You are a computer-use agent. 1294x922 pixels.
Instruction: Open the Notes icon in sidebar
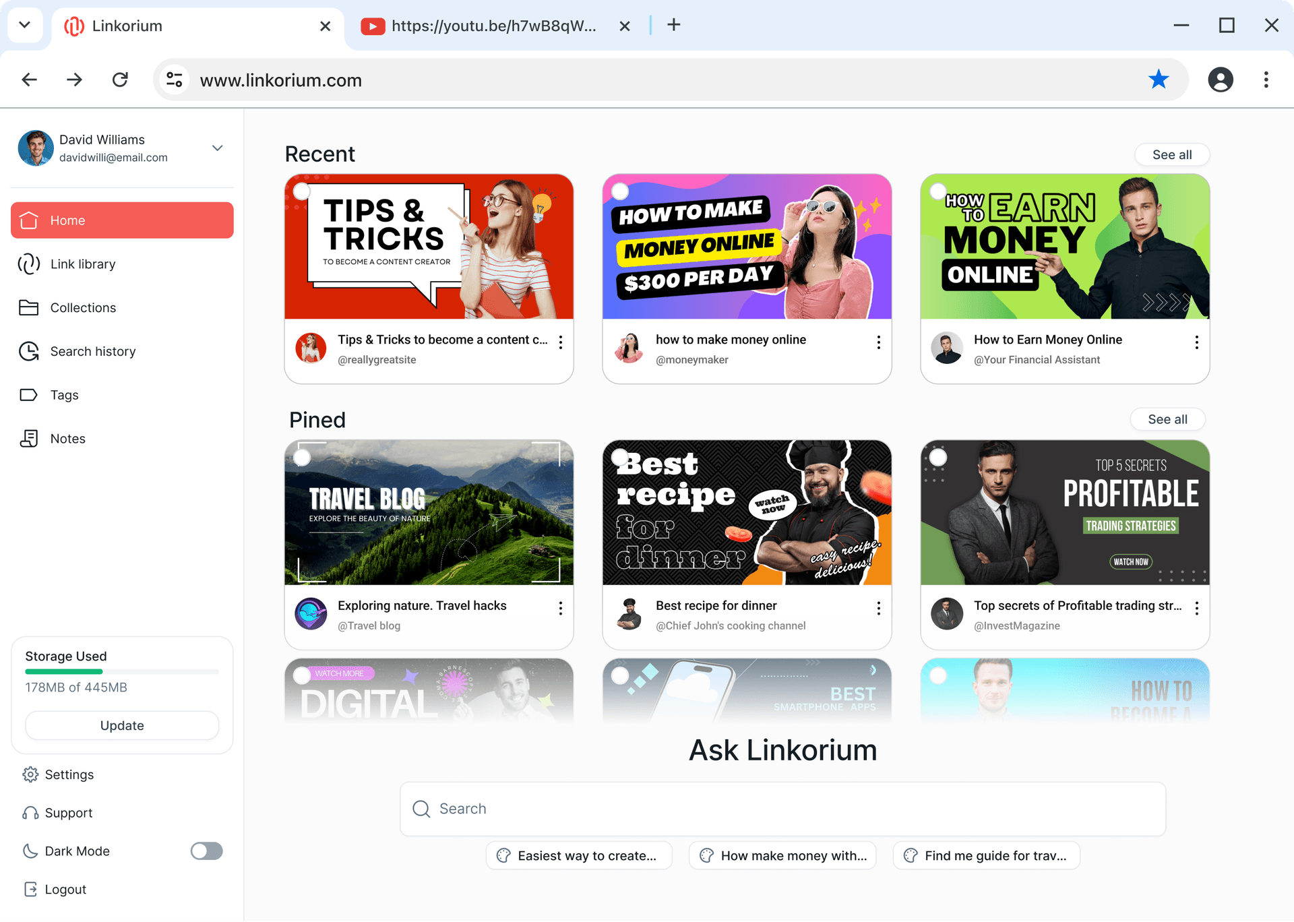pyautogui.click(x=29, y=439)
